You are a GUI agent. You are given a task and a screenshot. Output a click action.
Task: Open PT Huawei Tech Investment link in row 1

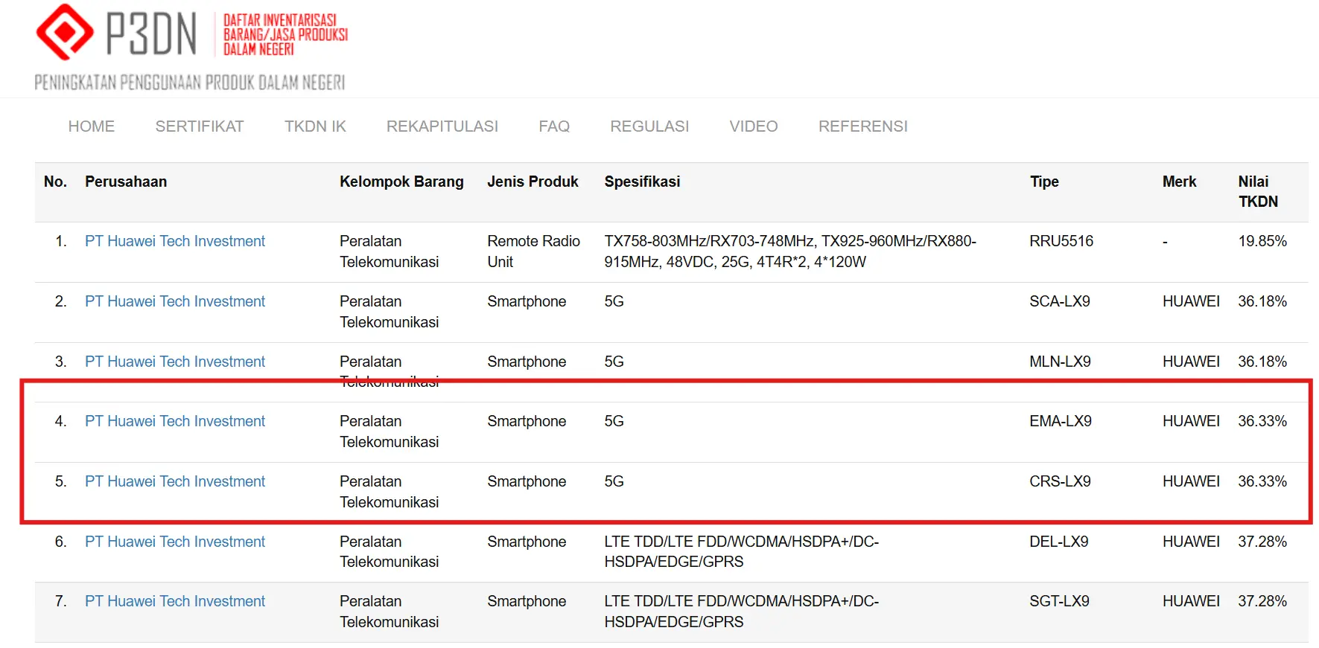click(175, 241)
